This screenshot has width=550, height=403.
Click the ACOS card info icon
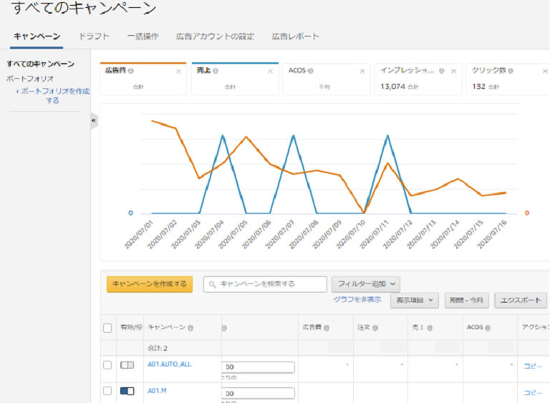(x=312, y=71)
